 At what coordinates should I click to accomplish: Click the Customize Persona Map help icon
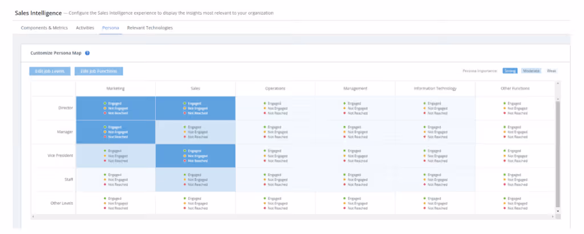coord(87,53)
